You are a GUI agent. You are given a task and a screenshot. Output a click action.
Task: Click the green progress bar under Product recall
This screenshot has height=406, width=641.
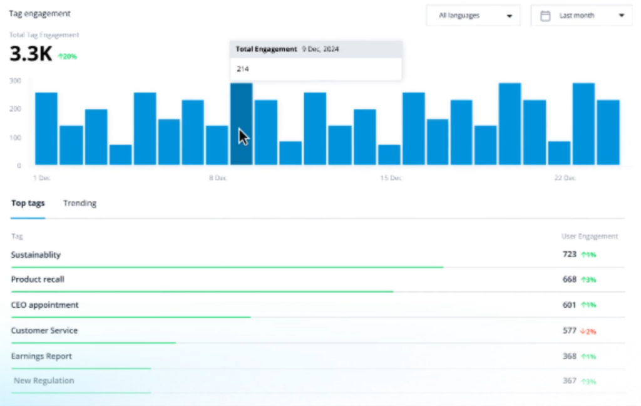pyautogui.click(x=202, y=291)
